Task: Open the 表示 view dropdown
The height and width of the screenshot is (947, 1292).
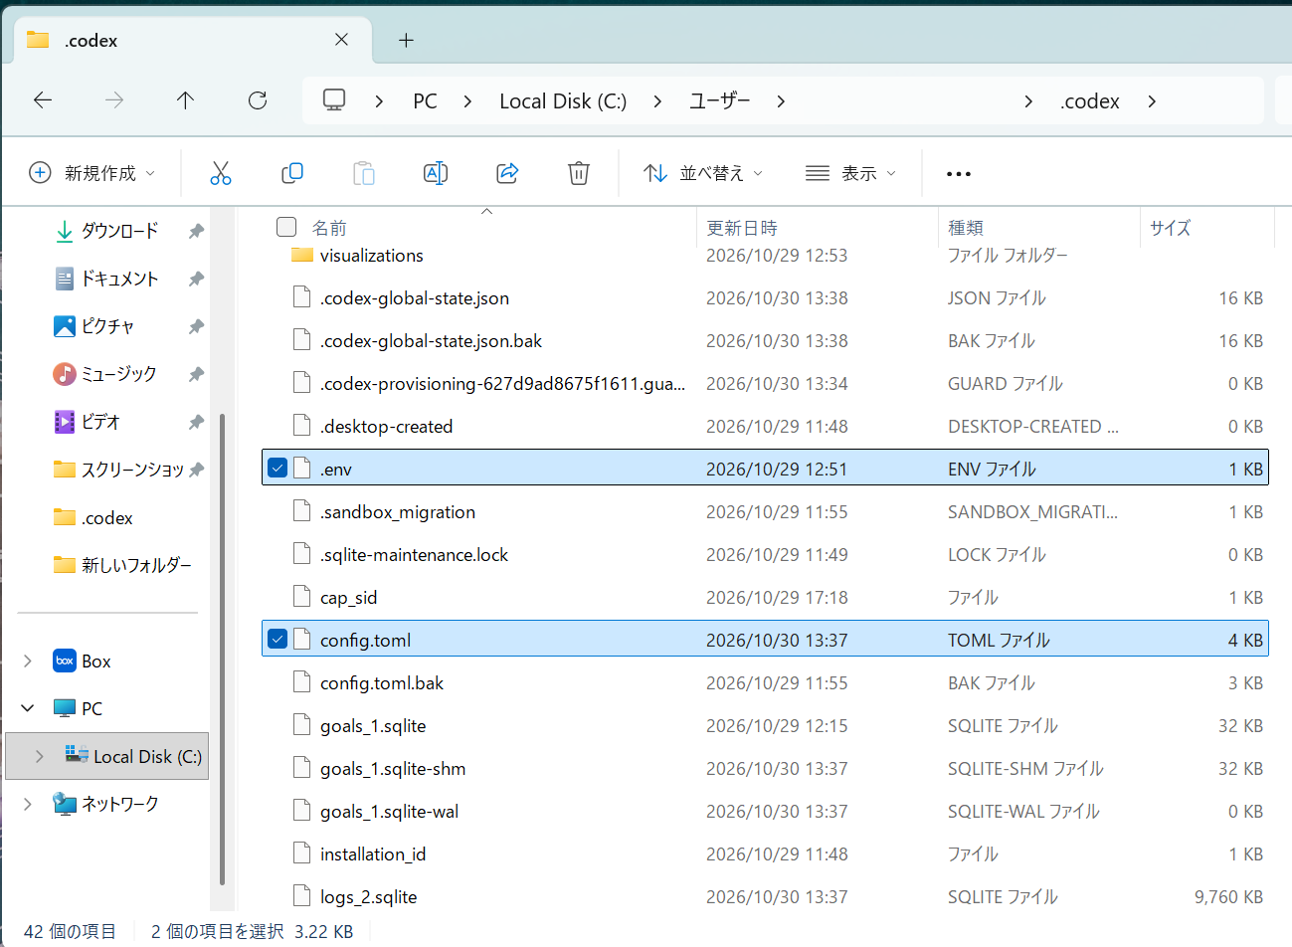Action: (x=850, y=173)
